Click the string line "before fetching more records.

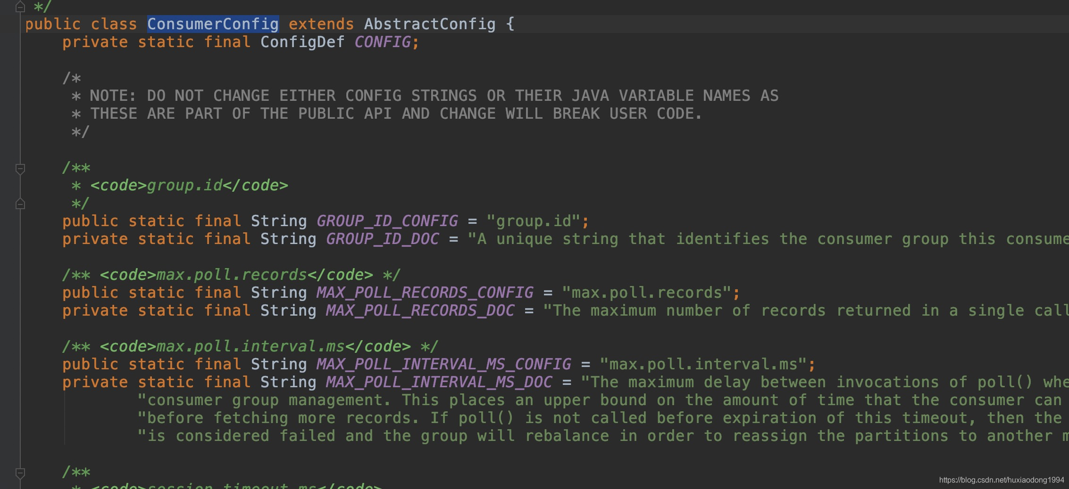(x=600, y=418)
